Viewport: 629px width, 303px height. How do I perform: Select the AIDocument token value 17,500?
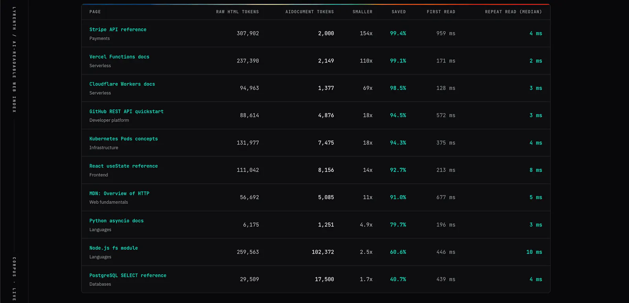point(324,279)
